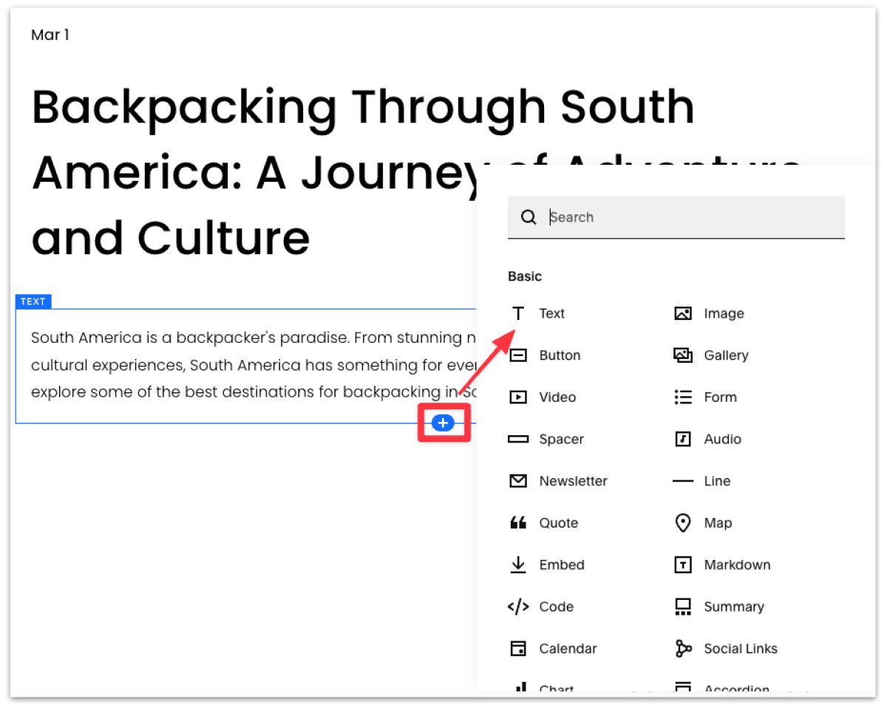This screenshot has height=710, width=887.
Task: Click inside the Search field
Action: pyautogui.click(x=665, y=216)
